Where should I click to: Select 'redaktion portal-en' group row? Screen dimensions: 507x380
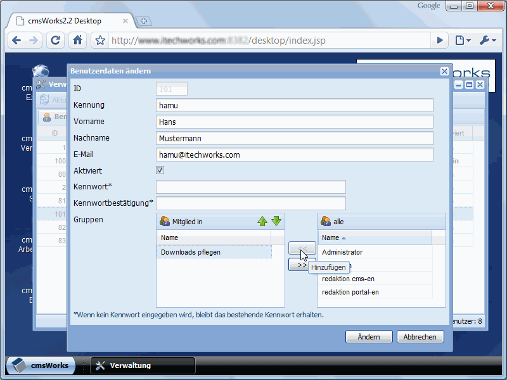click(x=375, y=292)
